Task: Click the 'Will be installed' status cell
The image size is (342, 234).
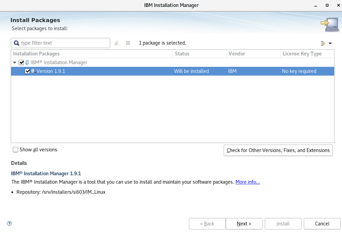Action: [x=191, y=71]
